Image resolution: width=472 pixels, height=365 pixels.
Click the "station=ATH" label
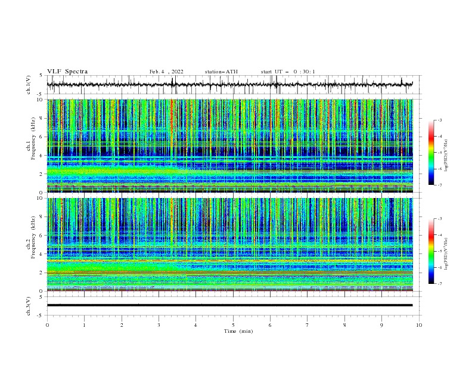pos(221,72)
